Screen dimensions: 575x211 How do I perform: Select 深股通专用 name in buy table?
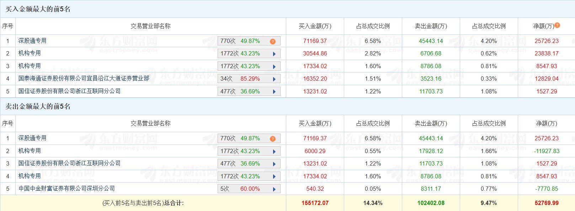[32, 41]
